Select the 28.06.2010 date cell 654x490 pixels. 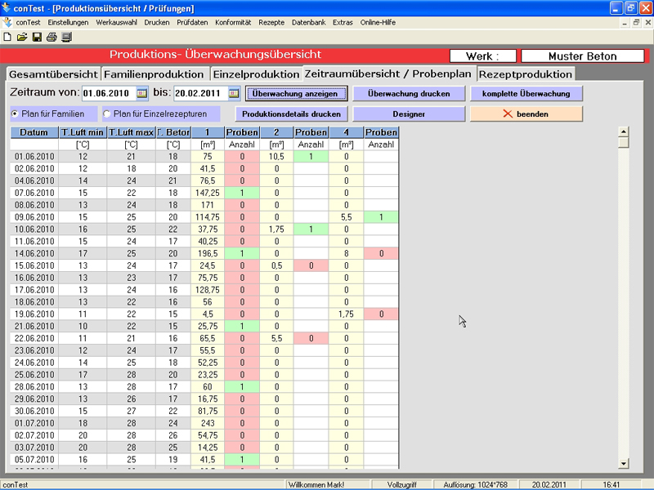tap(34, 386)
